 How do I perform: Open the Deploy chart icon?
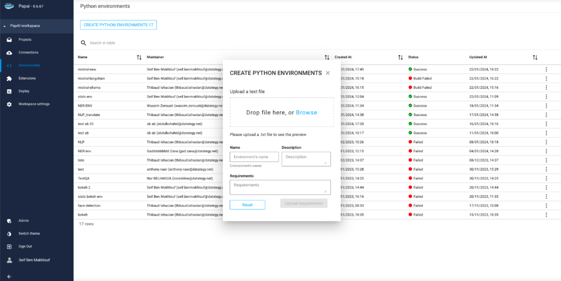pyautogui.click(x=9, y=91)
